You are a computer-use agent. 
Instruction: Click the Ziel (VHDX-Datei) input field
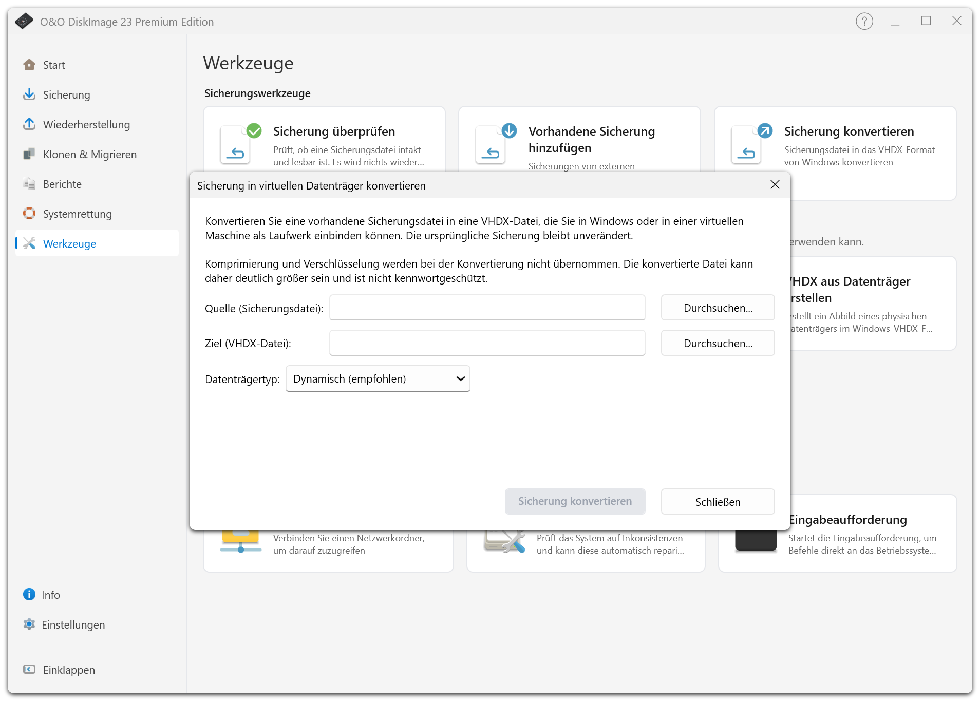tap(487, 343)
